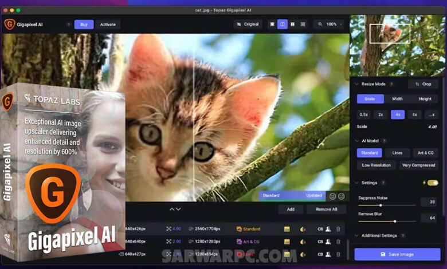447x269 pixels.
Task: Click the Gigapixel AI logo icon
Action: [9, 24]
